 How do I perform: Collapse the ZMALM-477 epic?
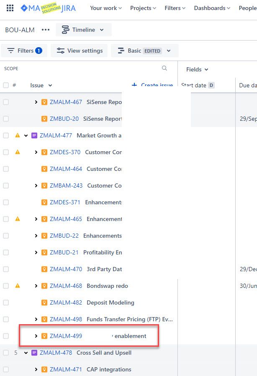26,135
